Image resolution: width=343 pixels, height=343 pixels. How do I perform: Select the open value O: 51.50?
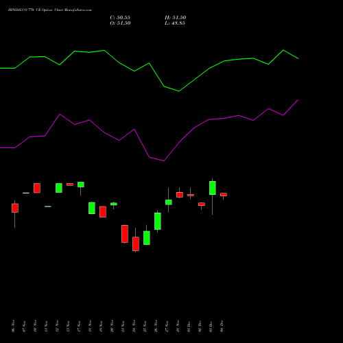pos(120,23)
